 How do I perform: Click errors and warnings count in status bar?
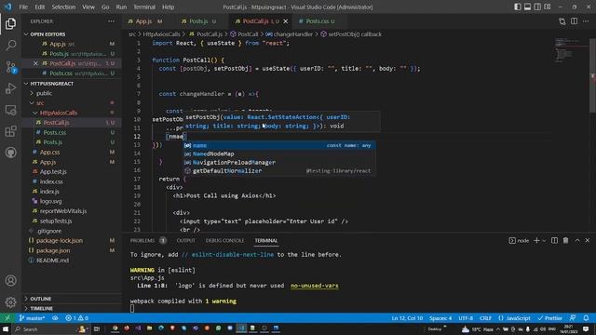click(x=76, y=318)
